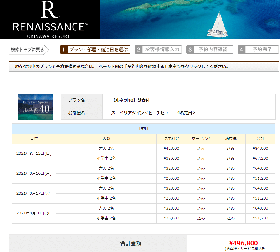The image size is (280, 252).
Task: Click the 人数 column header
Action: [106, 139]
